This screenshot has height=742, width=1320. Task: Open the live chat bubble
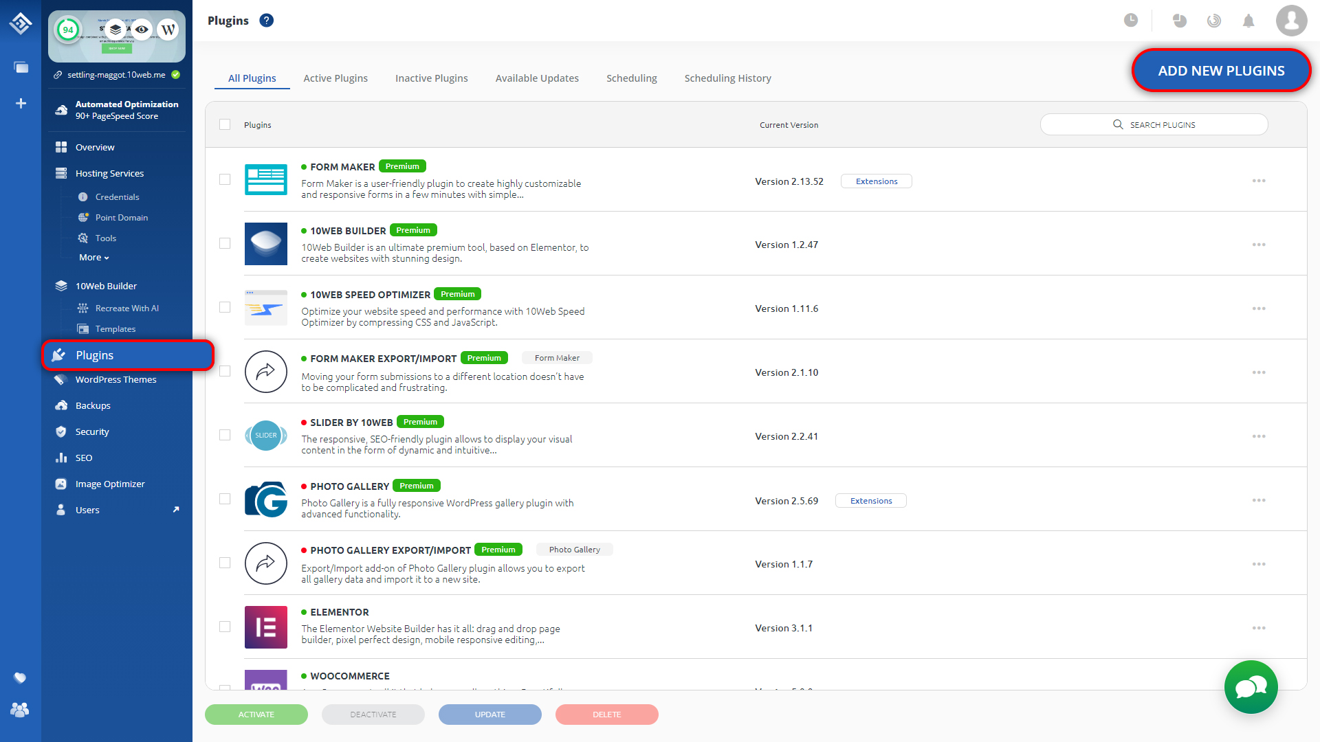[x=1251, y=687]
